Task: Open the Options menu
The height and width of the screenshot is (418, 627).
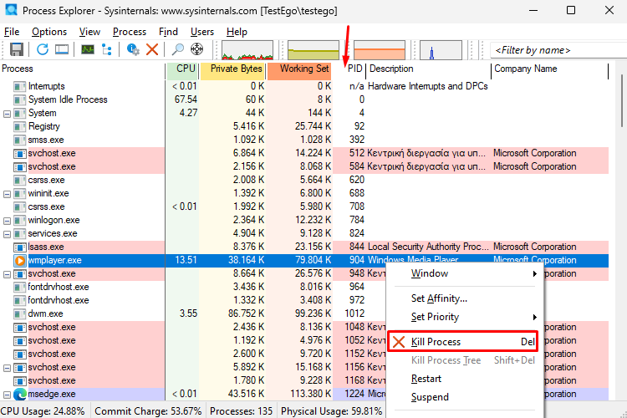Action: click(x=49, y=32)
